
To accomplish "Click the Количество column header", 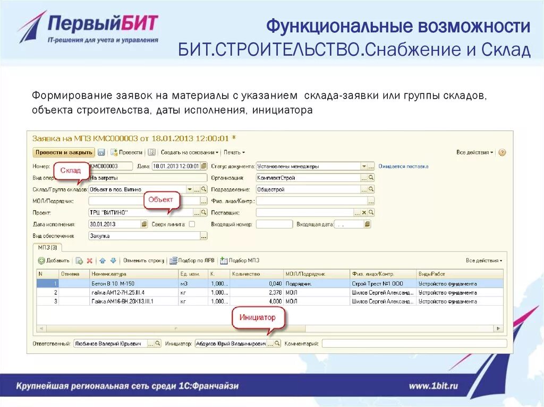I will 257,274.
